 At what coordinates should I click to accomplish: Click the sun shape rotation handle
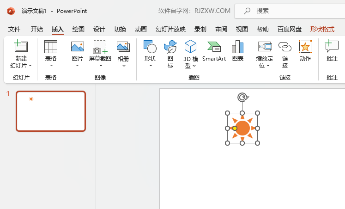coord(242,97)
